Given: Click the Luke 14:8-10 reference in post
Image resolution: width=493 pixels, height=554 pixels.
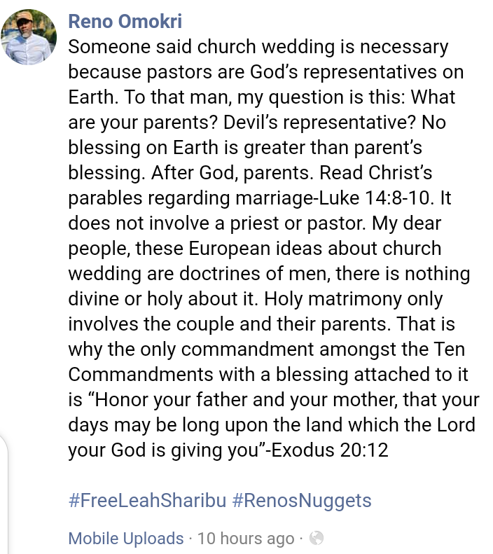Looking at the screenshot, I should [x=375, y=198].
